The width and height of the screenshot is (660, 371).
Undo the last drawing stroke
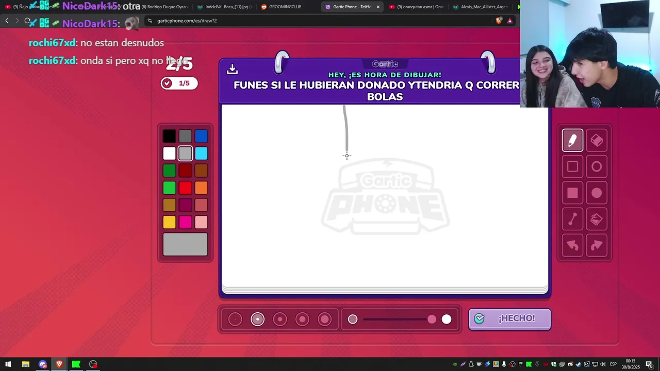click(x=572, y=246)
